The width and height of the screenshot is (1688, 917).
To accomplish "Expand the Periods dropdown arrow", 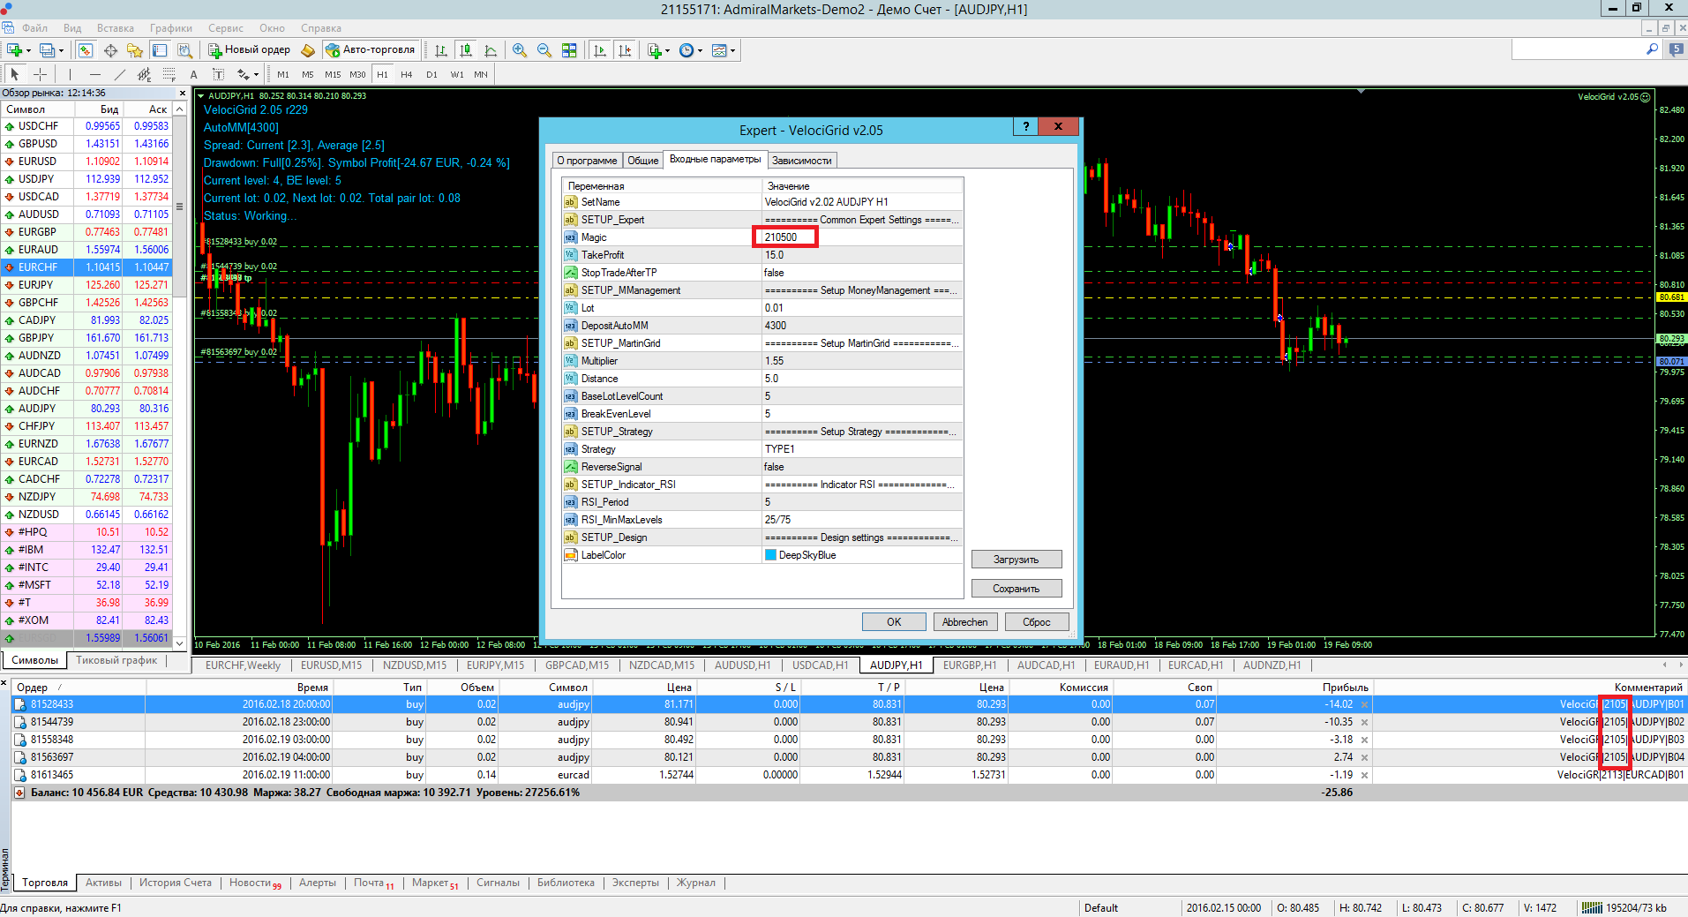I will (x=701, y=50).
